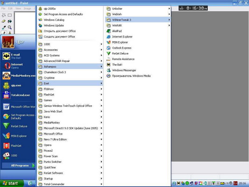Open Picasa2 folder

pos(70,151)
